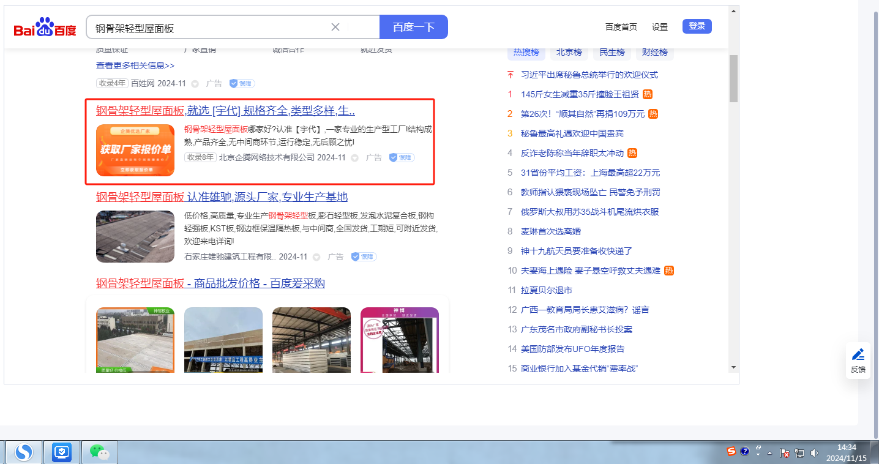Click the 登录 login button

(x=697, y=26)
